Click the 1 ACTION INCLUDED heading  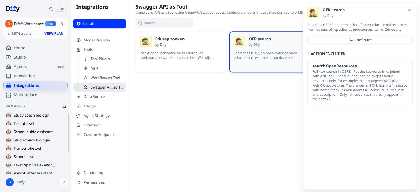326,54
